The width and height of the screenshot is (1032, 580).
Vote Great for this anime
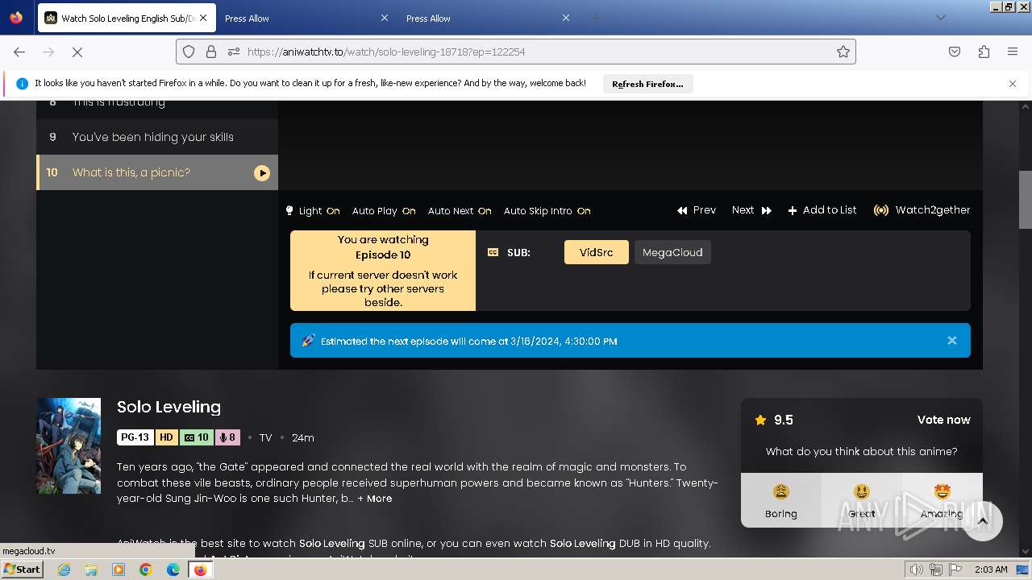click(862, 500)
